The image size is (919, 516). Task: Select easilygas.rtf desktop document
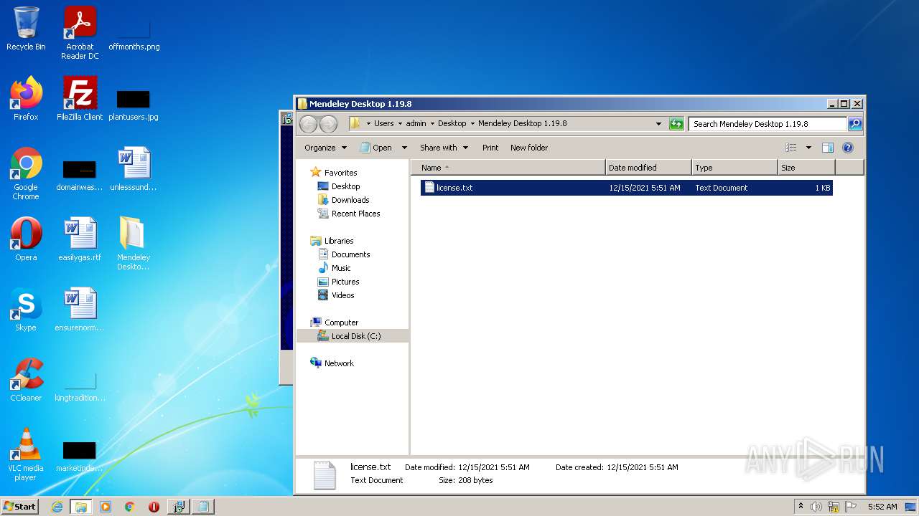coord(80,239)
